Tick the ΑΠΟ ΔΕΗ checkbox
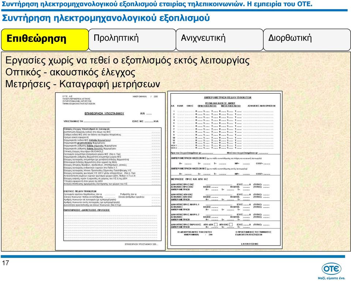351x281 pixels. tap(216, 224)
